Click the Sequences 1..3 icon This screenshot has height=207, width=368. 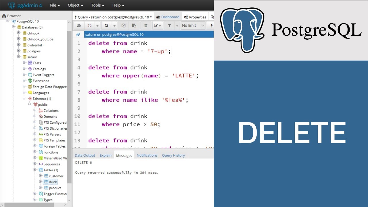(41, 164)
